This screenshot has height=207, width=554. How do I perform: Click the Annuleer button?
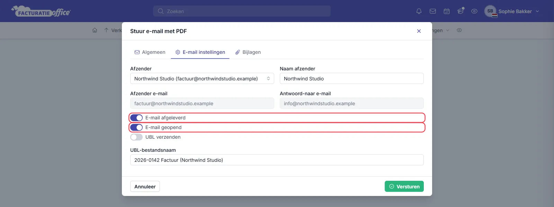pos(145,186)
